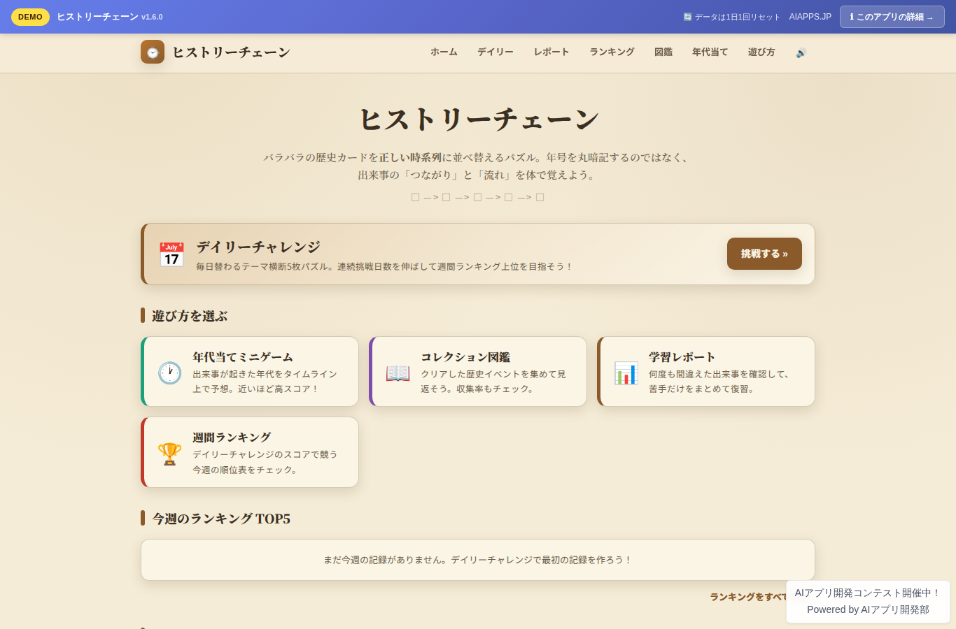Click the v1.6.0 version label
The width and height of the screenshot is (956, 629).
152,17
